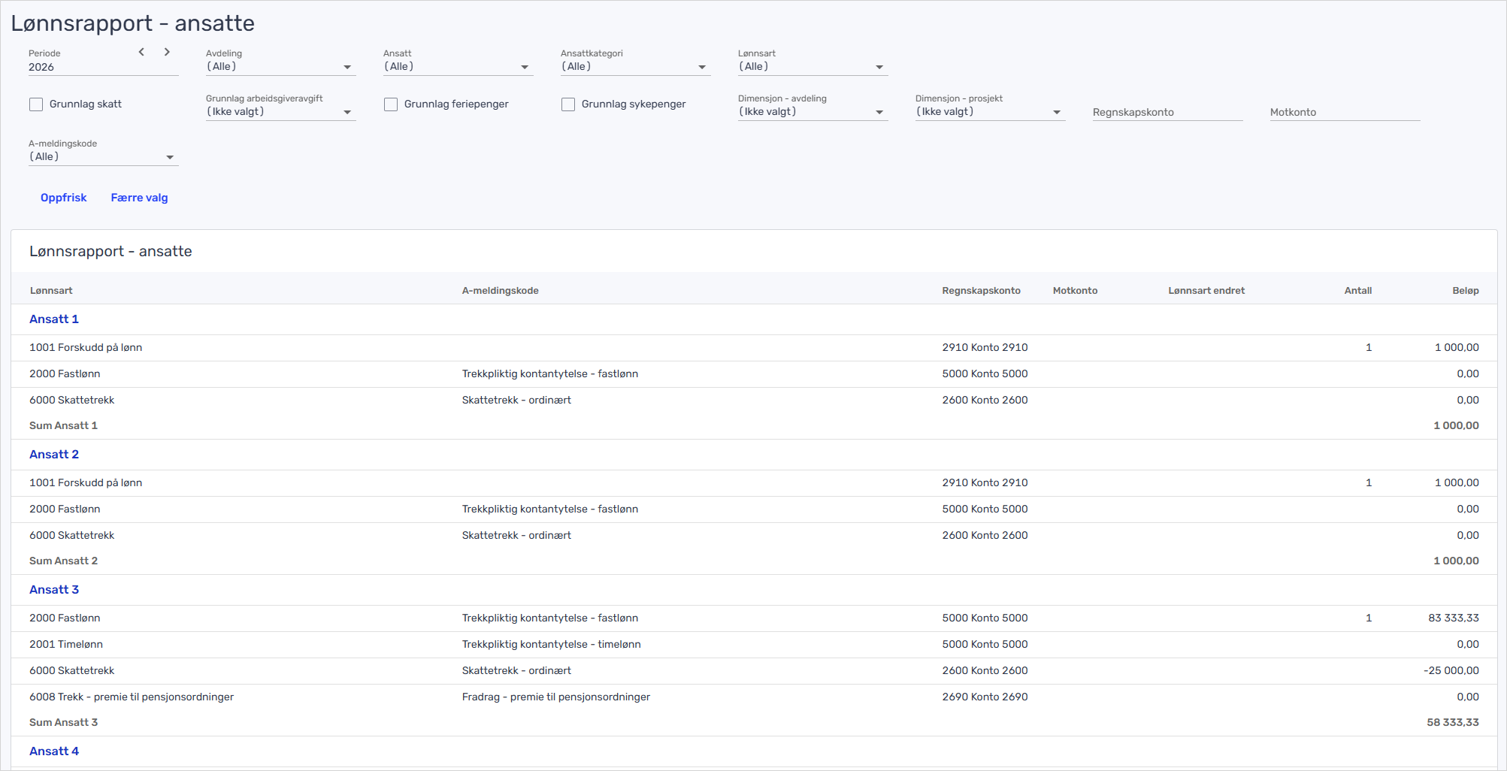Open the Lønnsart filter dropdown
1507x771 pixels.
pos(812,67)
